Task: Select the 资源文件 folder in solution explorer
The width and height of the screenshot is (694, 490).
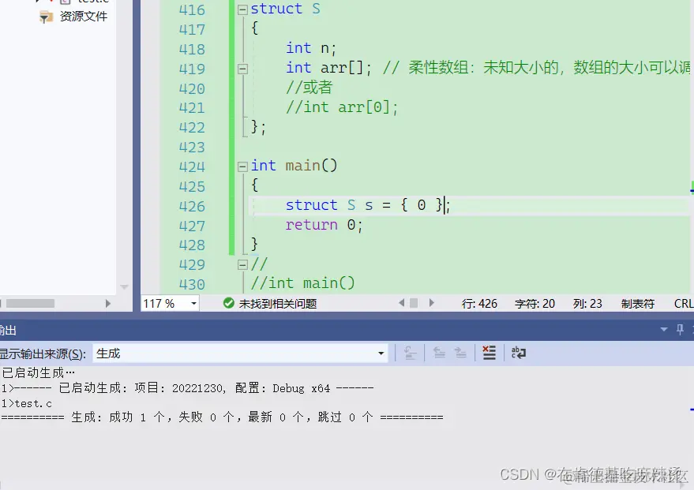Action: point(83,17)
